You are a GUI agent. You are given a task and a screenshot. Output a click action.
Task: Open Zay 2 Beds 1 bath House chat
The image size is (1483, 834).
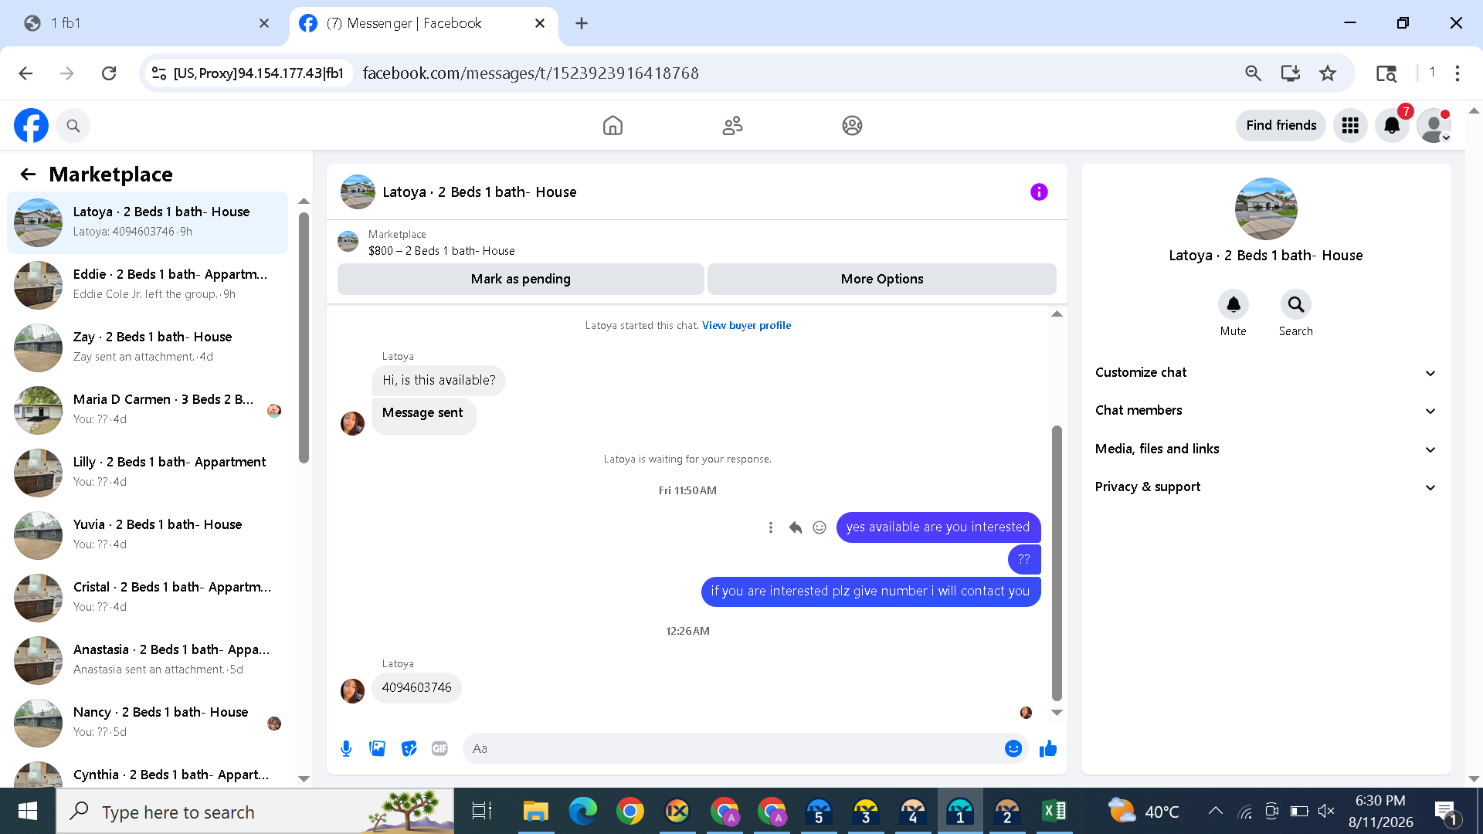pyautogui.click(x=148, y=347)
